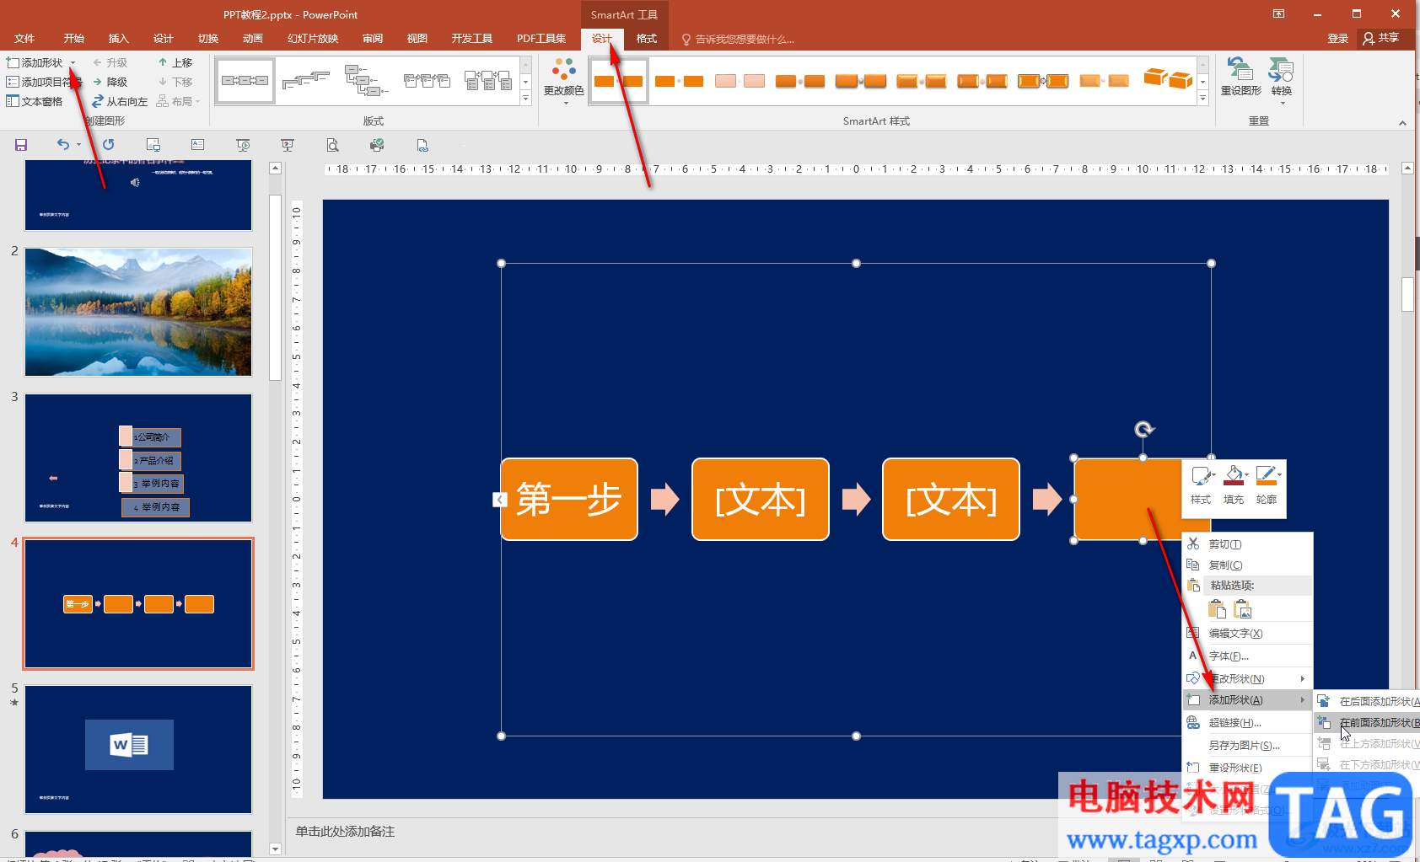Open SmartArt Tools Format (格式) tab
This screenshot has width=1420, height=862.
click(x=647, y=39)
